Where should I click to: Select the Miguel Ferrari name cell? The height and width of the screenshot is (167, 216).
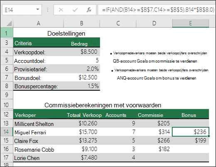coord(38,132)
